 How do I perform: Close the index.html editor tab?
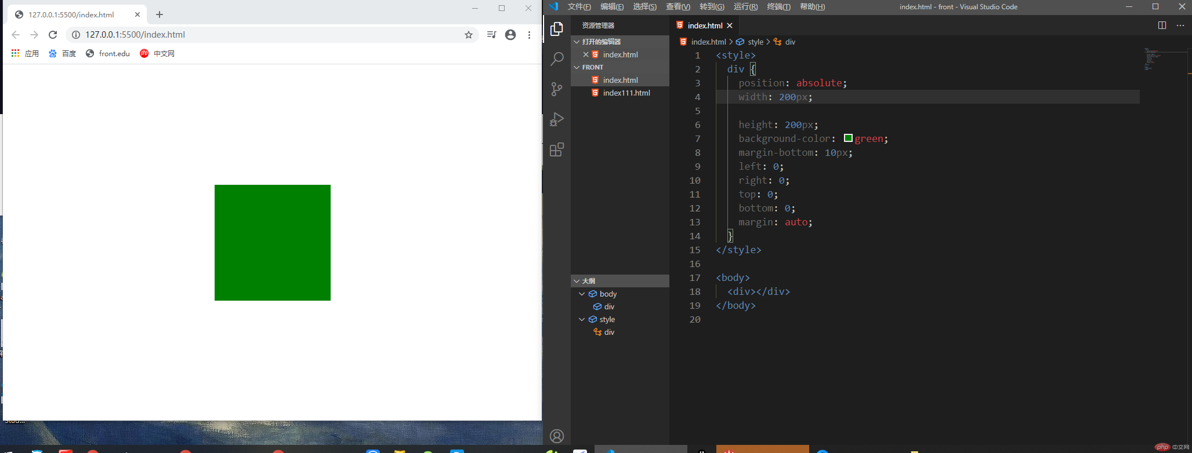[x=730, y=25]
